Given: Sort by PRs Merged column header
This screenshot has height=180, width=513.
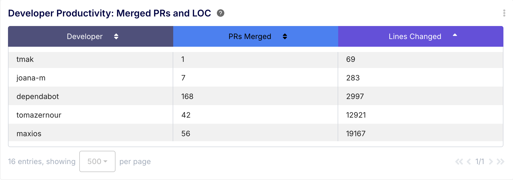Looking at the screenshot, I should (x=250, y=36).
